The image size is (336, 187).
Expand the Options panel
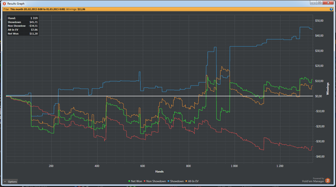[10, 181]
